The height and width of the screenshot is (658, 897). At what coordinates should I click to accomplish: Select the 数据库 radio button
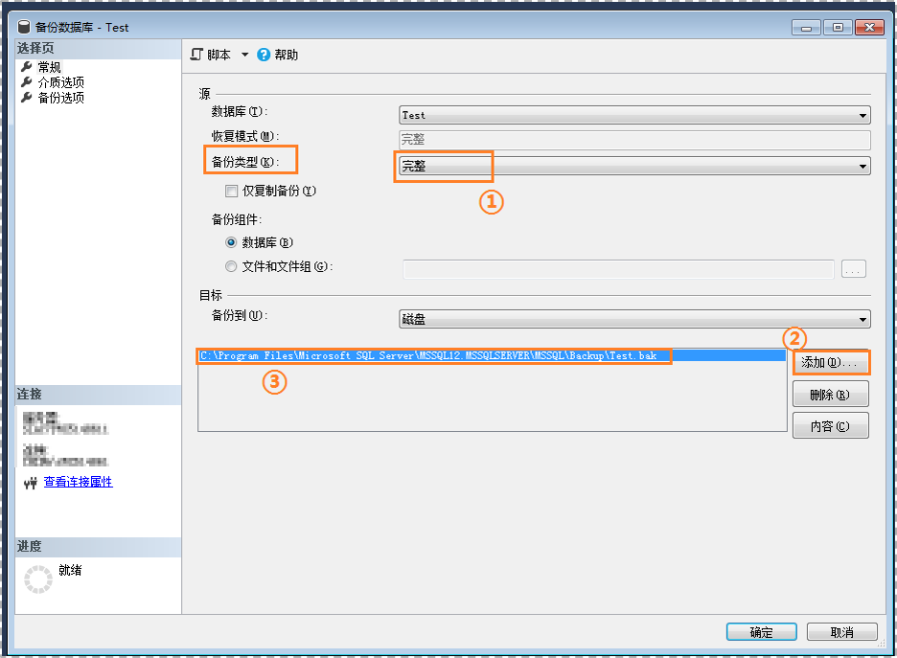click(231, 242)
